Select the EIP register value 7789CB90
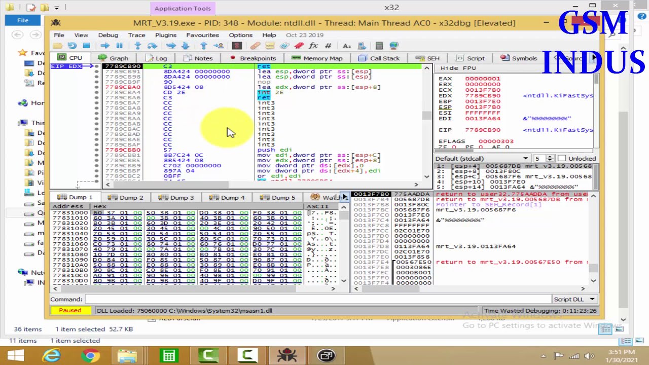The height and width of the screenshot is (365, 649). pos(482,130)
